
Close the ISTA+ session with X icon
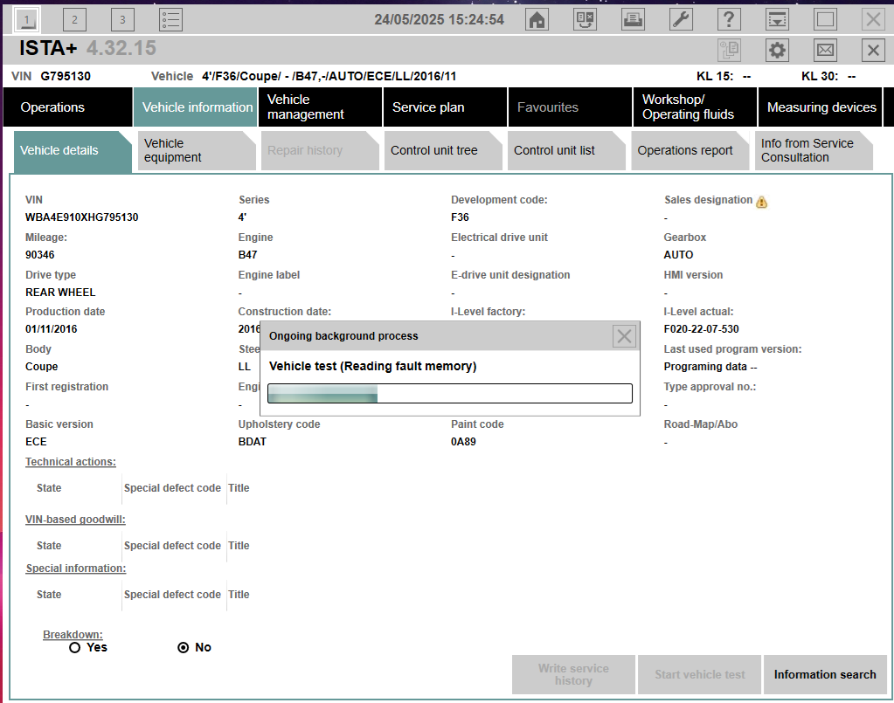pyautogui.click(x=873, y=50)
